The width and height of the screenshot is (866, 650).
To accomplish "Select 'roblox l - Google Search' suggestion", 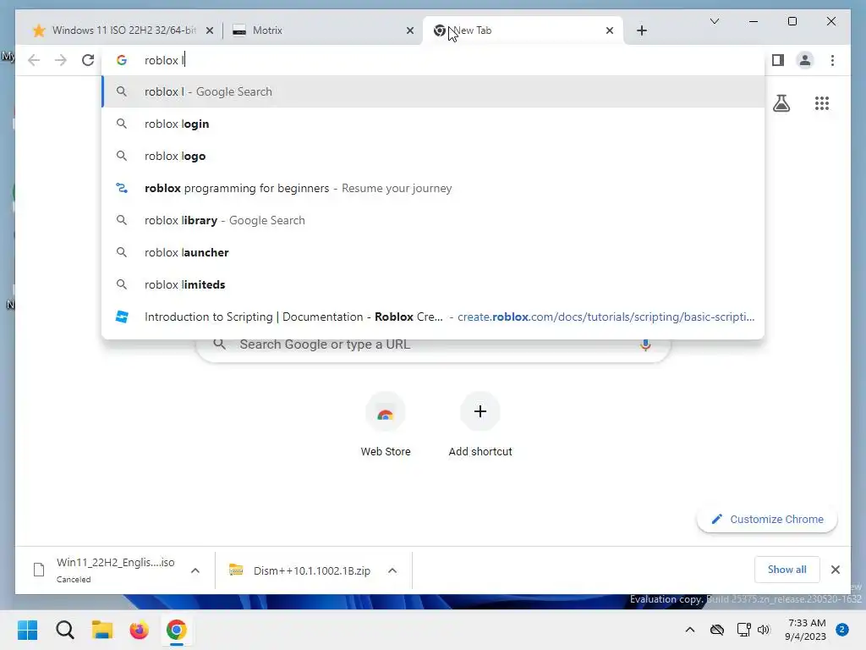I will [433, 91].
